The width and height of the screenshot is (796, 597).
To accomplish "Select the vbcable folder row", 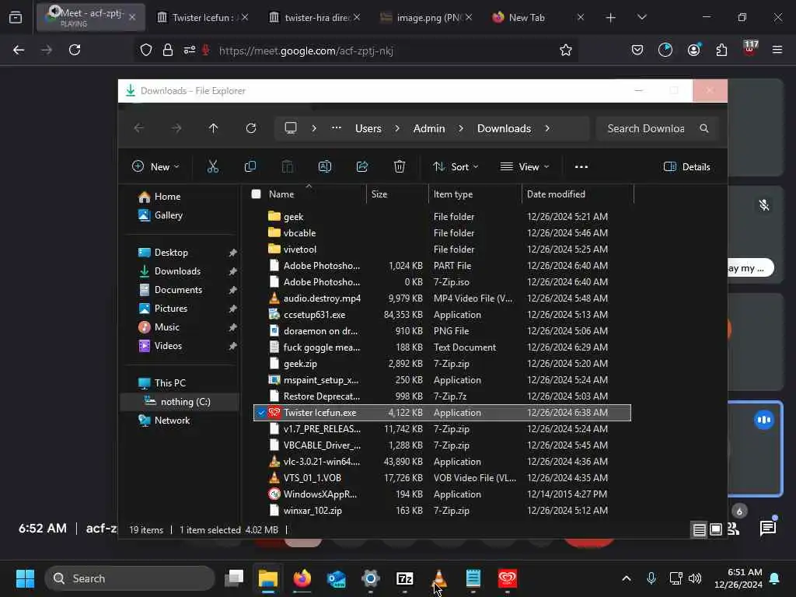I will (x=442, y=233).
